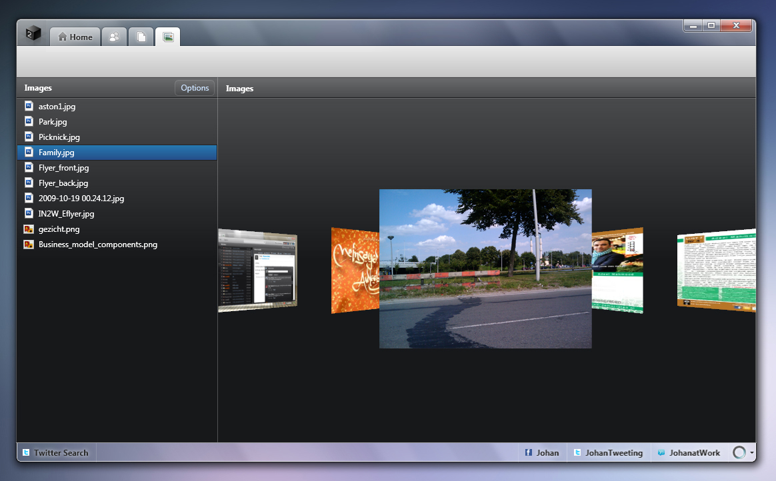The image size is (776, 481).
Task: Switch to the Home tab
Action: tap(75, 37)
